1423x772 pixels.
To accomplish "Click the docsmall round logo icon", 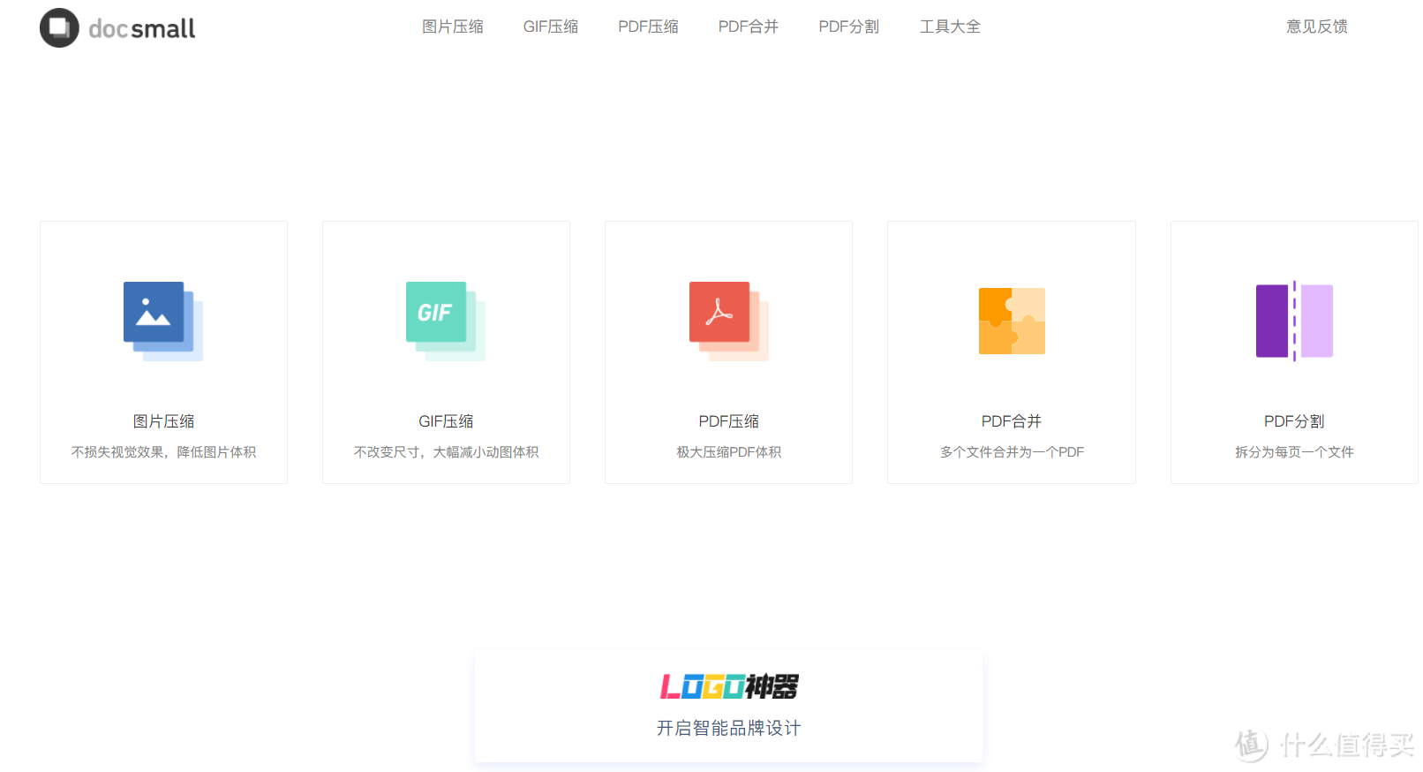I will [x=59, y=28].
